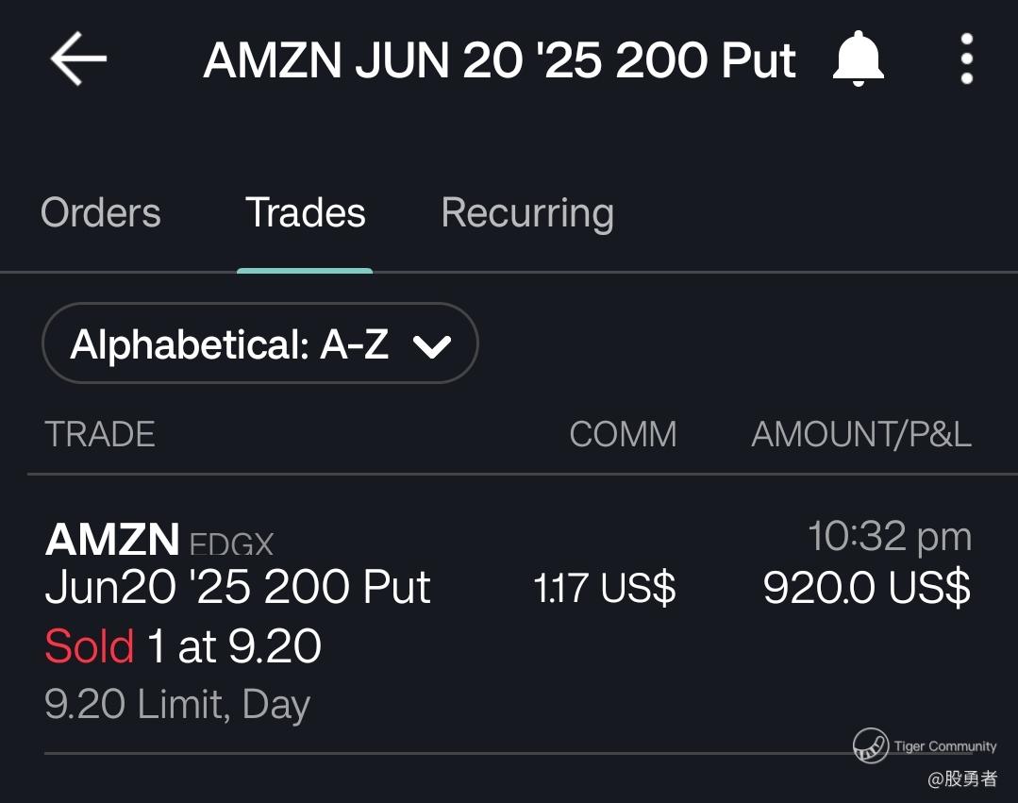Open the Recurring tab
The height and width of the screenshot is (803, 1018).
click(527, 214)
